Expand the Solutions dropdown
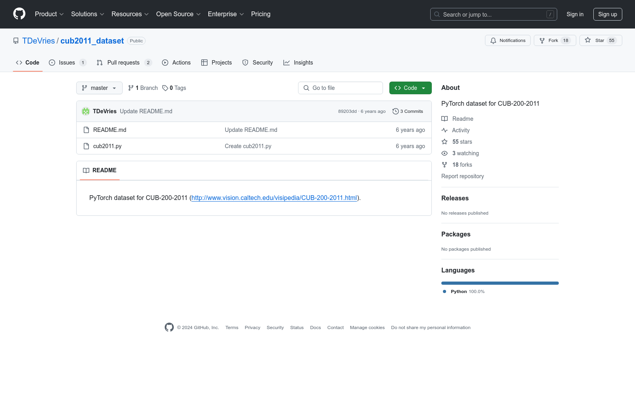Screen dimensions: 635x396 88,14
